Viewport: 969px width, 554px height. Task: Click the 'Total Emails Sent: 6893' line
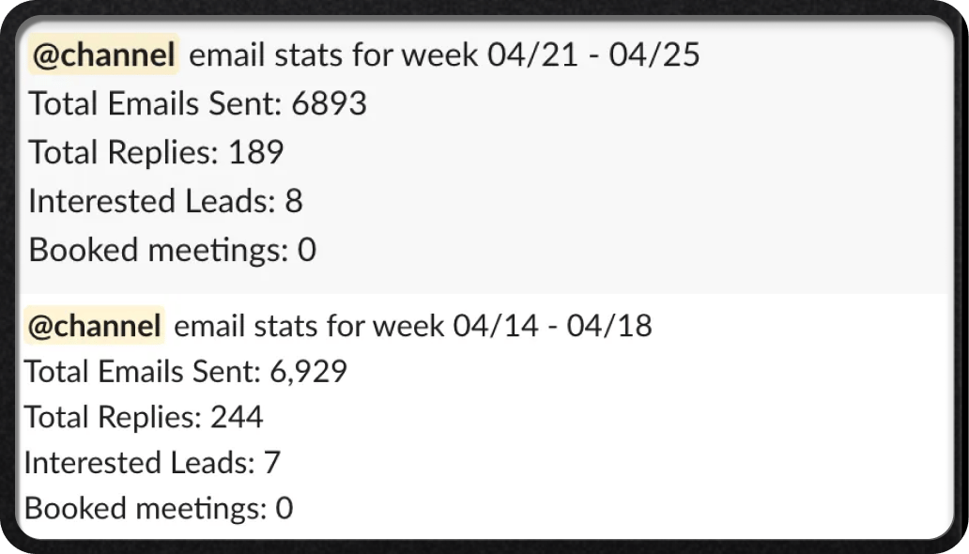198,103
